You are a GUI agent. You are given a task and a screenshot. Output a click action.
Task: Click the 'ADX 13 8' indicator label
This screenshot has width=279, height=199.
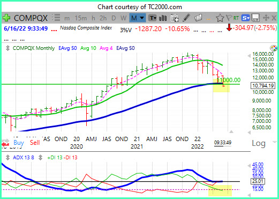(23, 158)
